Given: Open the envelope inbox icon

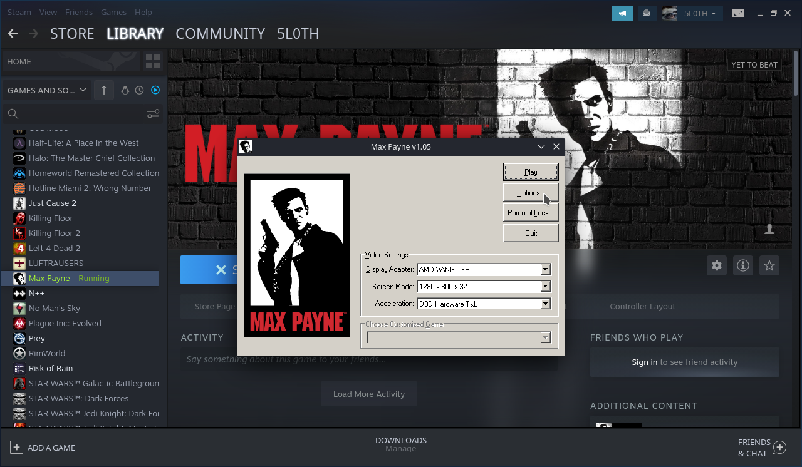Looking at the screenshot, I should pos(646,13).
